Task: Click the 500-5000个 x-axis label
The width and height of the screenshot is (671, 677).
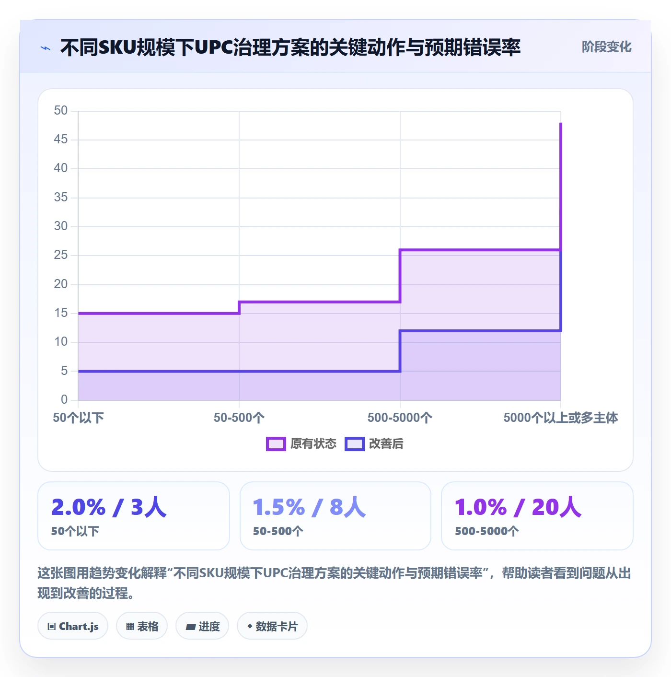Action: coord(400,418)
